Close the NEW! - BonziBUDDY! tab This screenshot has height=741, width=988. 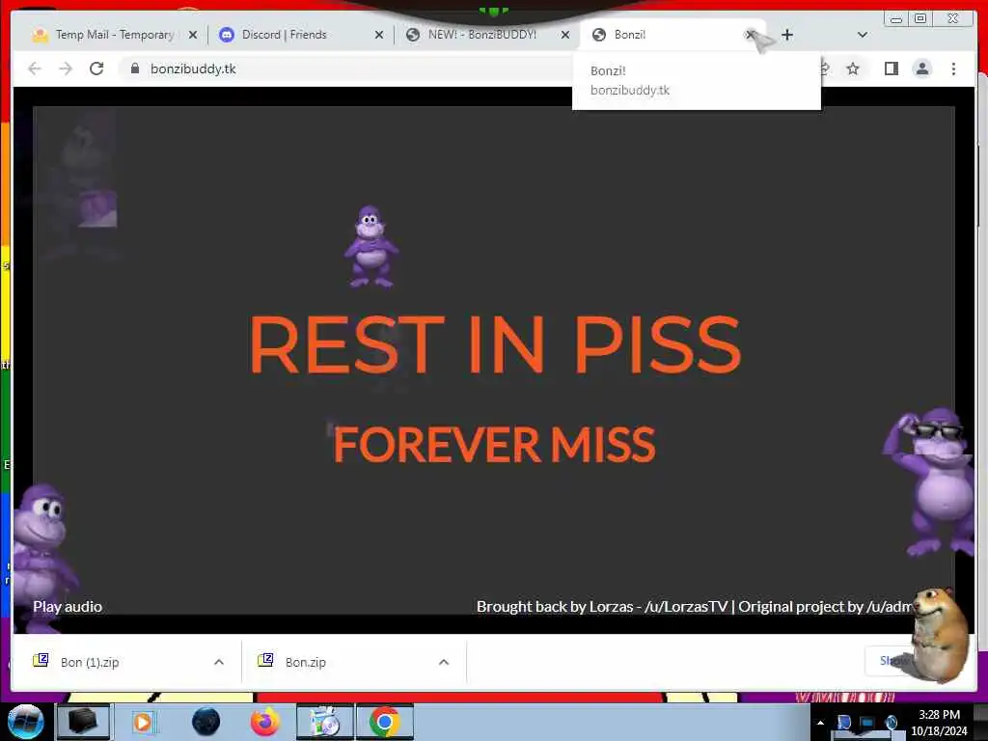point(565,35)
